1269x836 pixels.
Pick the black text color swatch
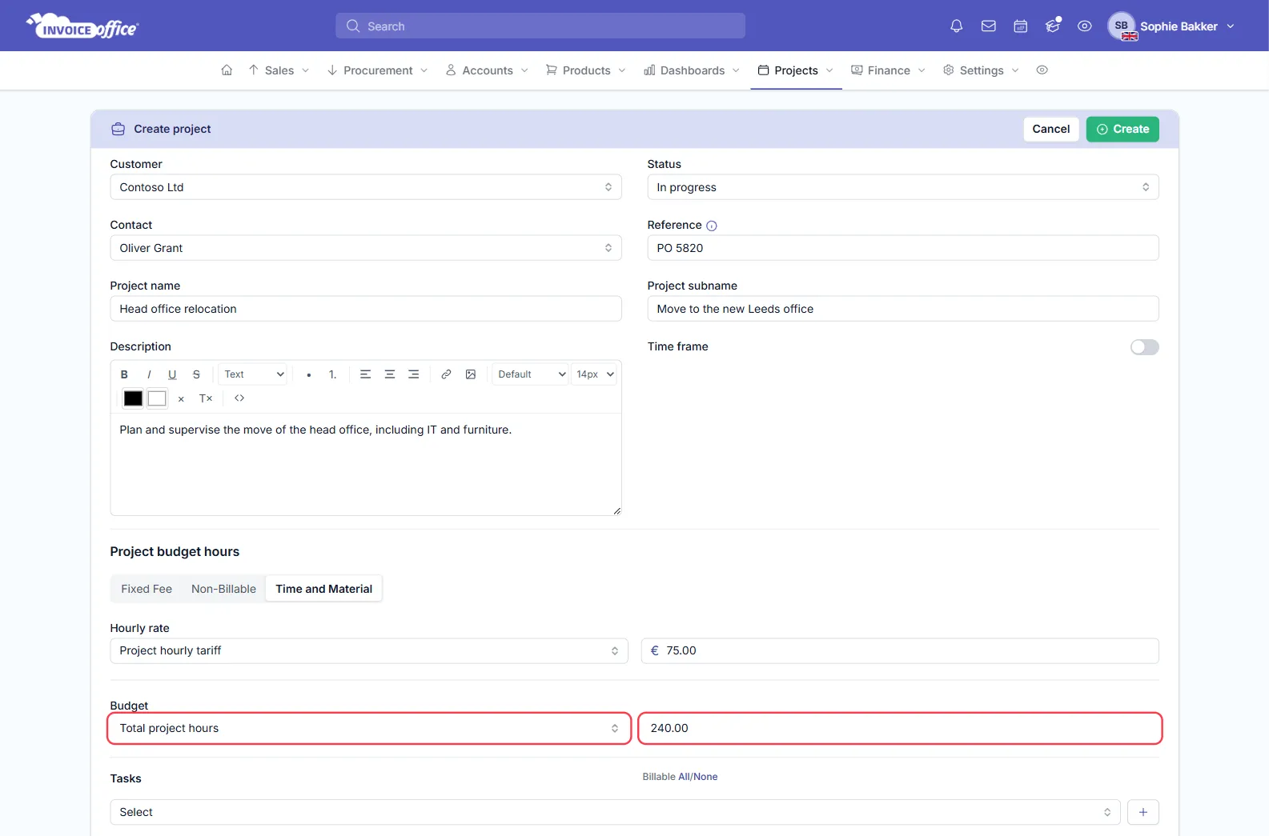pos(133,398)
